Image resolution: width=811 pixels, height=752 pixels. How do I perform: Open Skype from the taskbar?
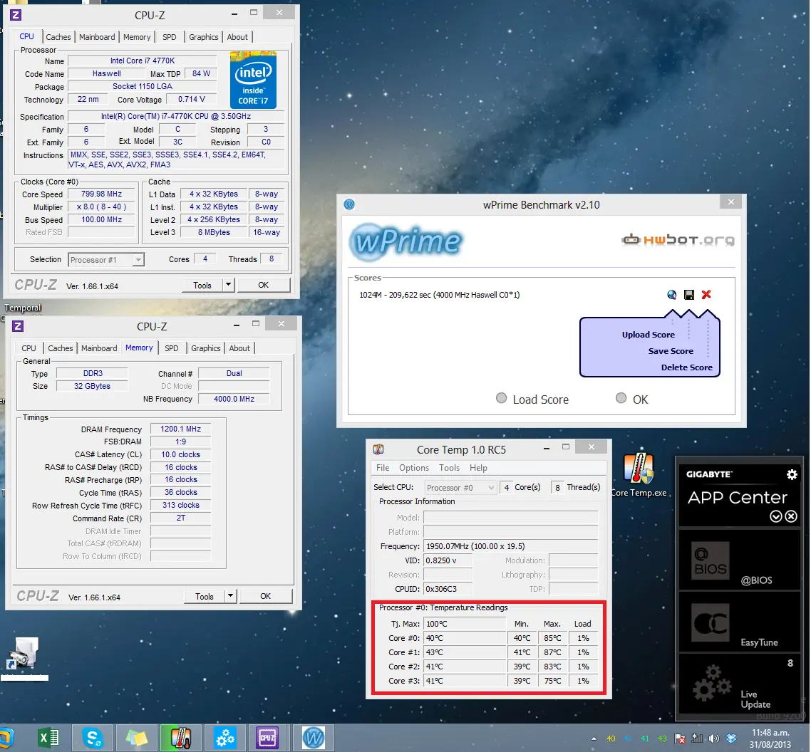tap(93, 738)
